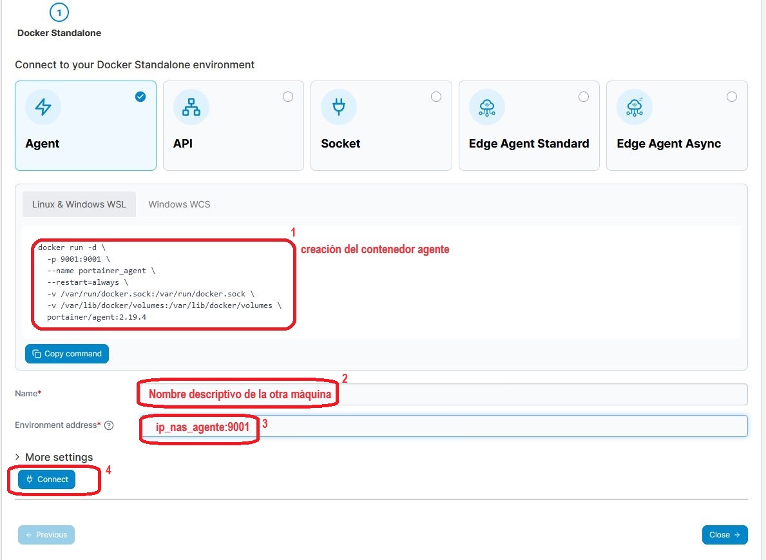Click the Connect button
The image size is (766, 560).
click(47, 479)
